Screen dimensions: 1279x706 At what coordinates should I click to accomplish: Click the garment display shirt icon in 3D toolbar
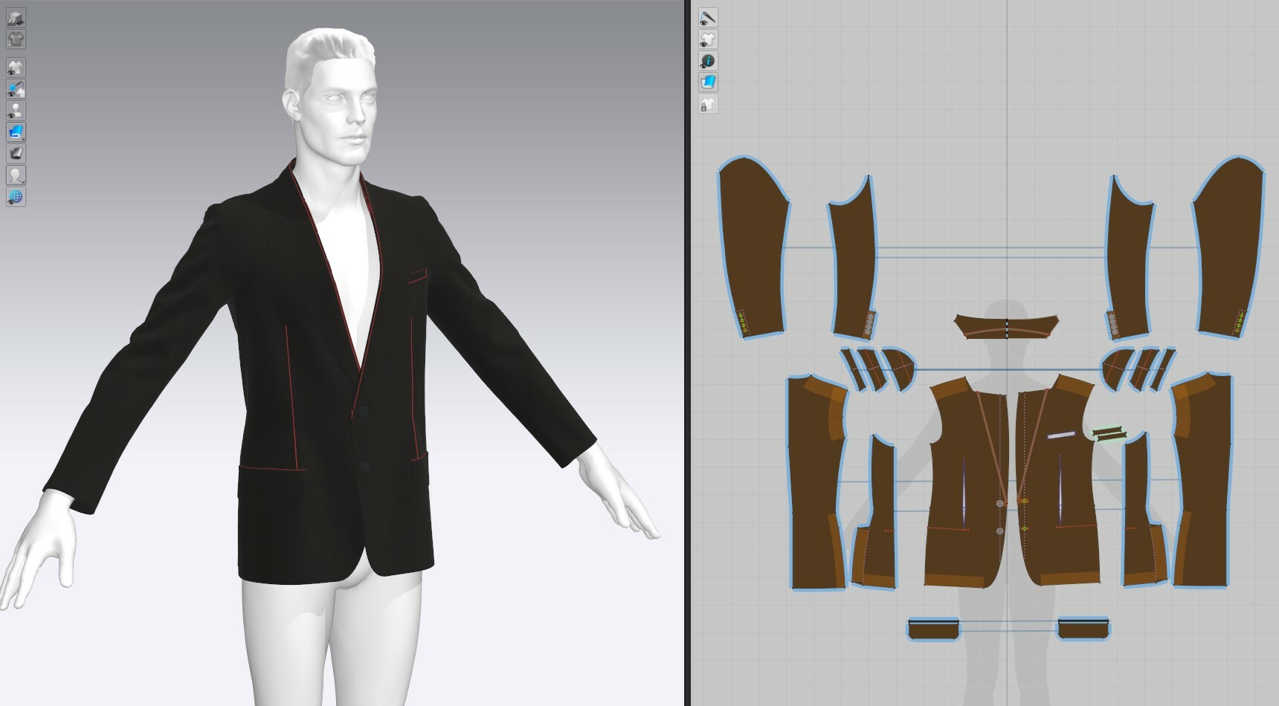click(x=15, y=39)
